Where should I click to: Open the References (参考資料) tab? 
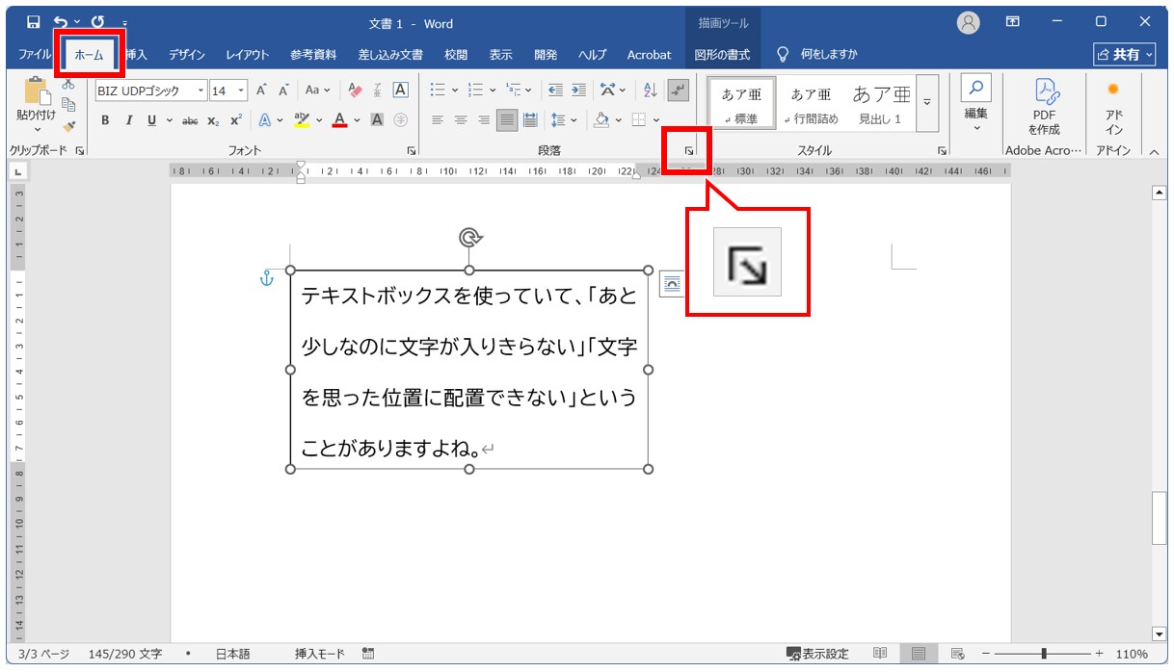point(313,55)
